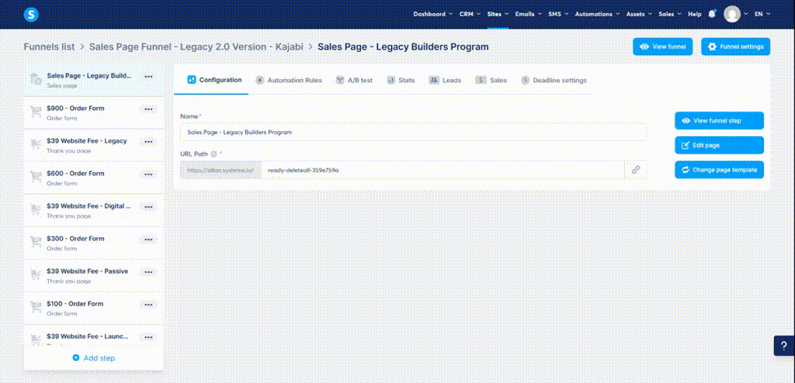Viewport: 795px width, 383px height.
Task: Select the $600 - Order Form step
Action: [94, 178]
